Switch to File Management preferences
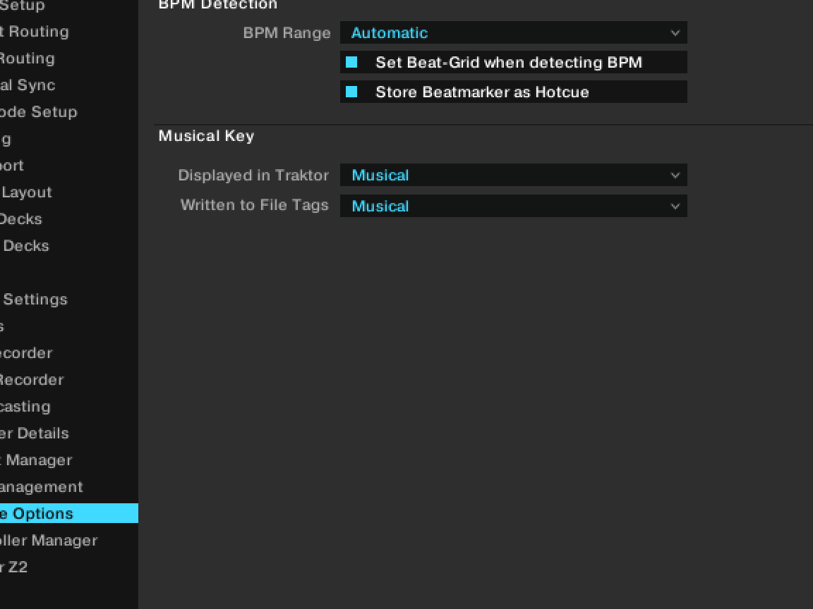The height and width of the screenshot is (609, 813). 41,487
